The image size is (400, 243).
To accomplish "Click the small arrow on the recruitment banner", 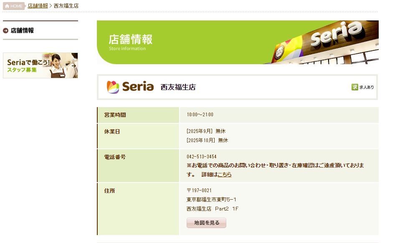I will [x=74, y=65].
